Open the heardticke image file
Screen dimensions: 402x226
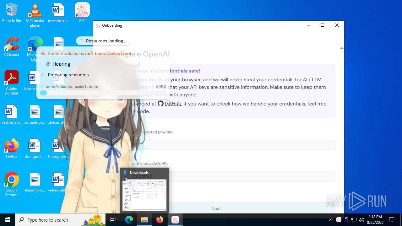(x=35, y=182)
